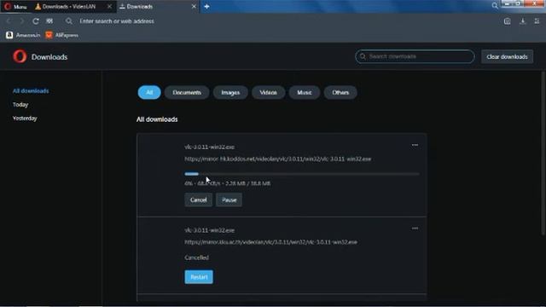Viewport: 546px width, 307px height.
Task: Filter downloads by Videos
Action: tap(268, 93)
